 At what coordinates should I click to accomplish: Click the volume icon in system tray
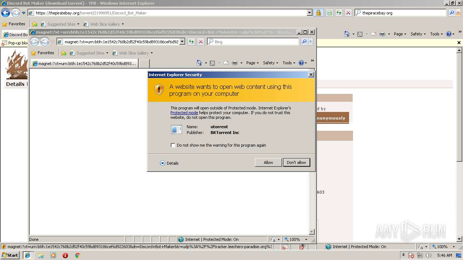click(x=428, y=255)
